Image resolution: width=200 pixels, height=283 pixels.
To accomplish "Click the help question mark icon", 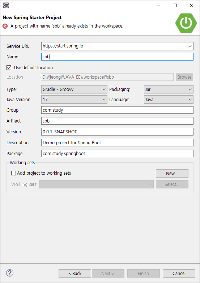I will [x=10, y=273].
